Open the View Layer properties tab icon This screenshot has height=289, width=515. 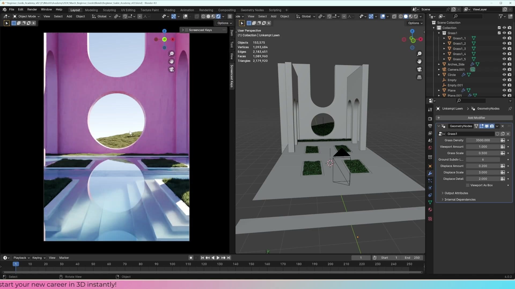click(x=430, y=133)
